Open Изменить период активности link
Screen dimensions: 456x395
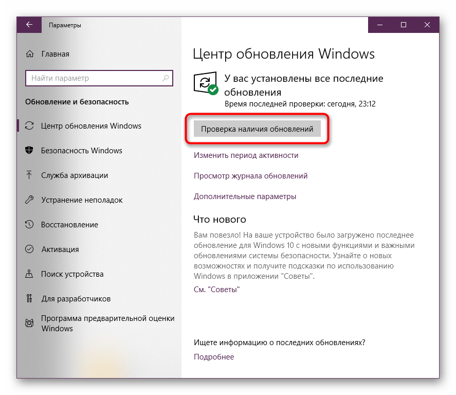pyautogui.click(x=246, y=155)
